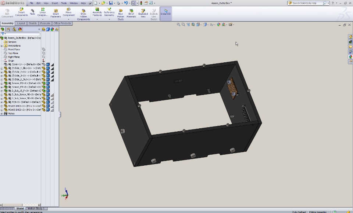The height and width of the screenshot is (213, 353).
Task: Open ConfigurationManager tab
Action: [x=14, y=29]
